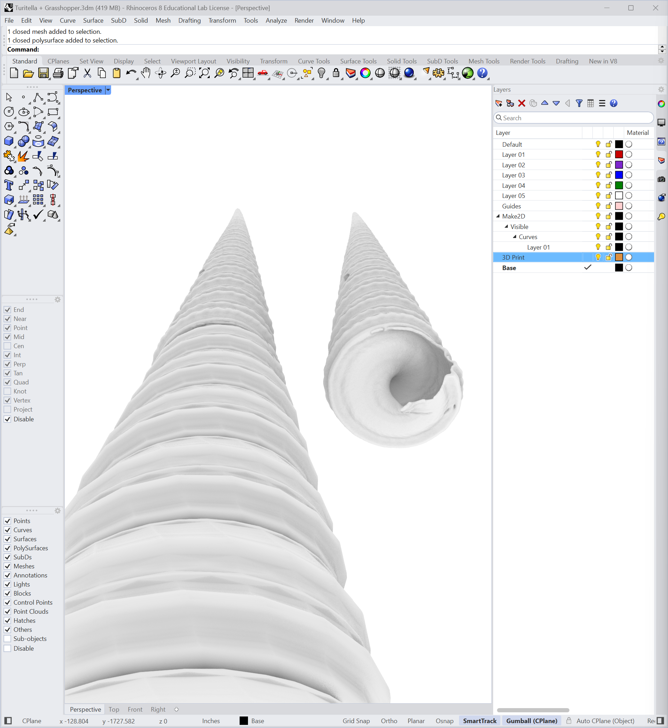This screenshot has width=668, height=728.
Task: Click the Lock objects padlock icon
Action: (x=336, y=73)
